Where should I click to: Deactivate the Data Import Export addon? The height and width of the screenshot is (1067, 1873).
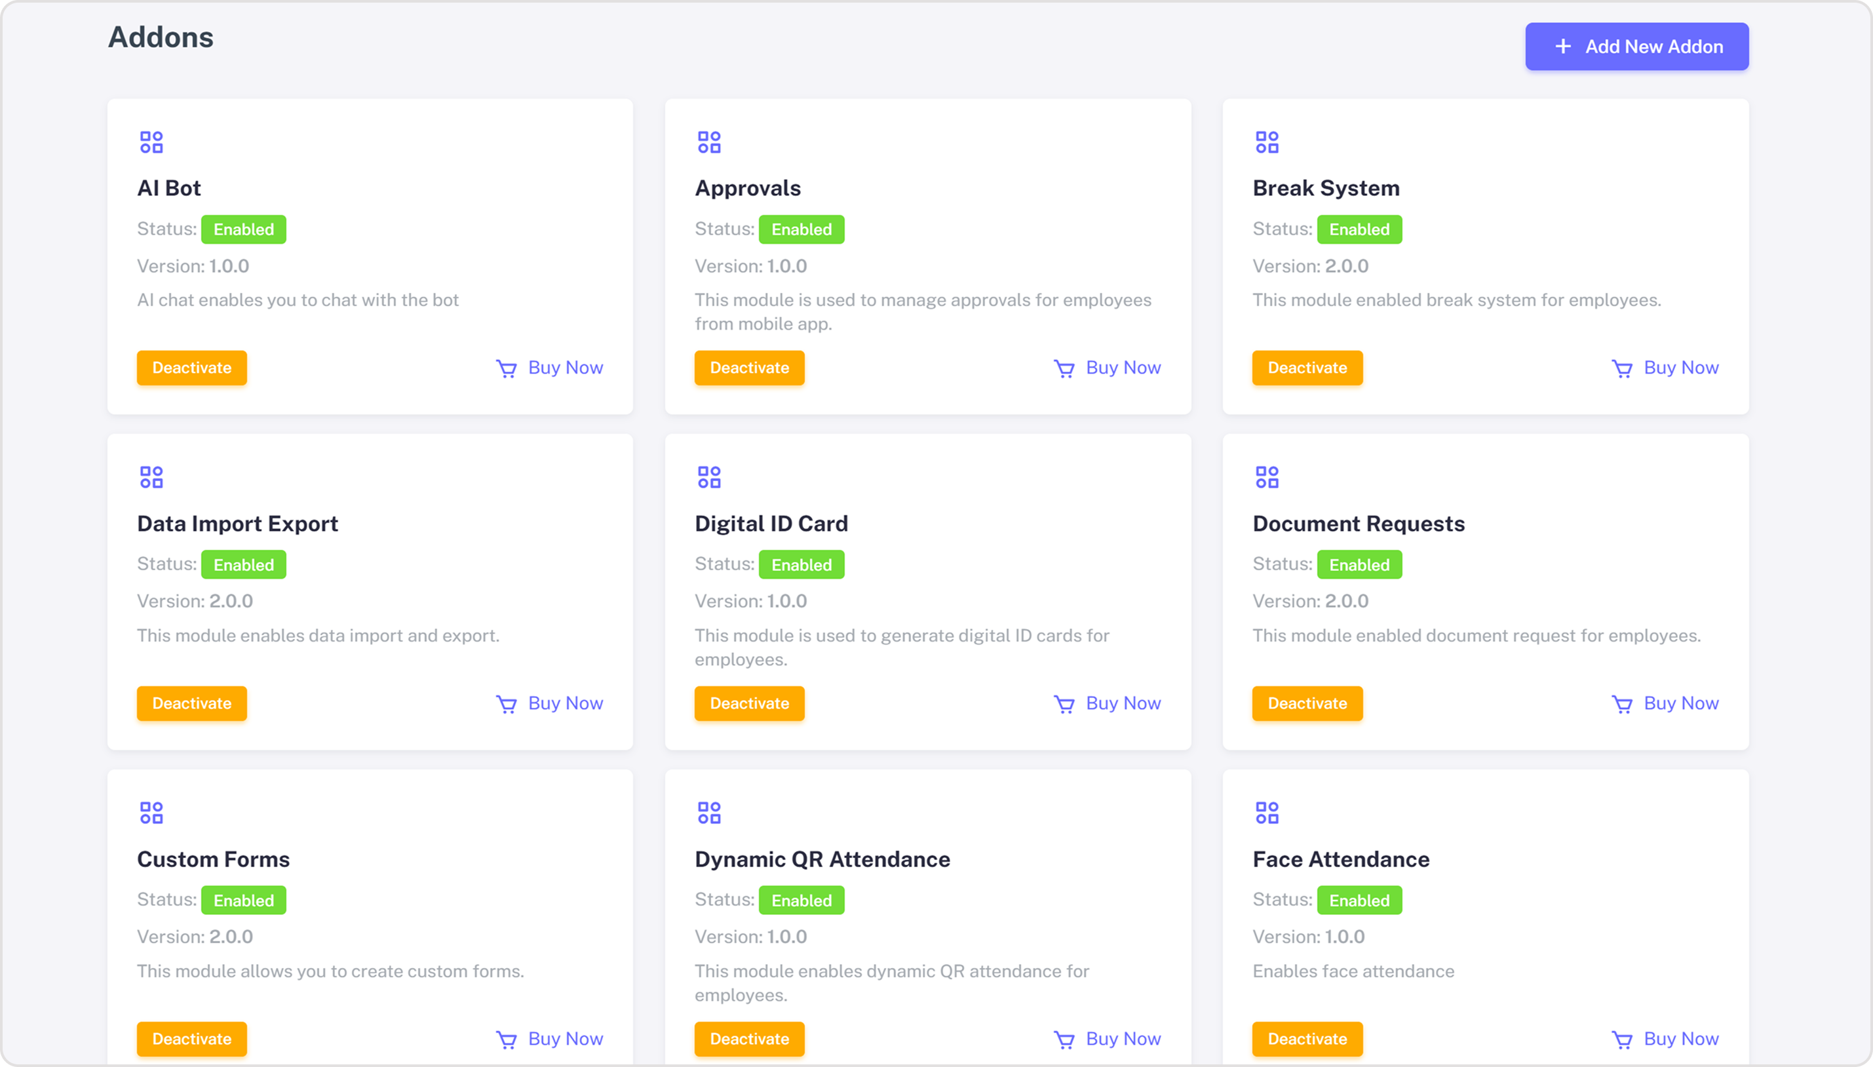[192, 703]
